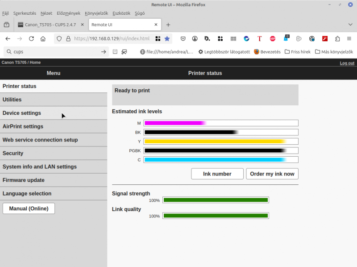
Task: Open the Nézet menu
Action: pos(46,13)
